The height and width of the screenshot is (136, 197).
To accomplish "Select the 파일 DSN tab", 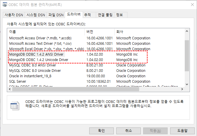I will 56,15.
